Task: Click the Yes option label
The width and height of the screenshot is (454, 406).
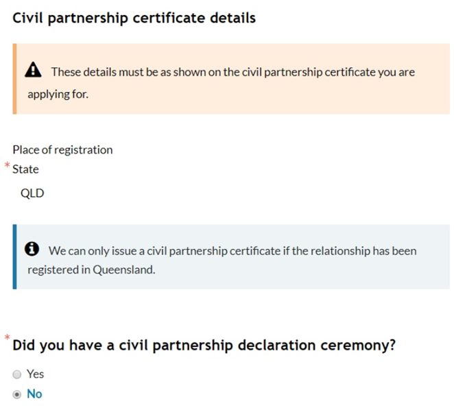Action: (36, 374)
